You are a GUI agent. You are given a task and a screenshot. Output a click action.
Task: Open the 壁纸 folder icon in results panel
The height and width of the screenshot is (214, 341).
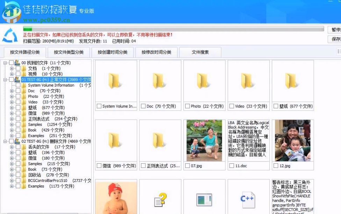tap(292, 81)
